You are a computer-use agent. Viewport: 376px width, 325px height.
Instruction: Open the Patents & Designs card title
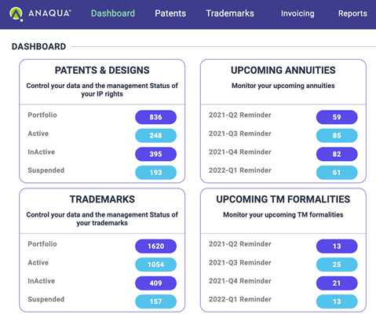pyautogui.click(x=102, y=70)
